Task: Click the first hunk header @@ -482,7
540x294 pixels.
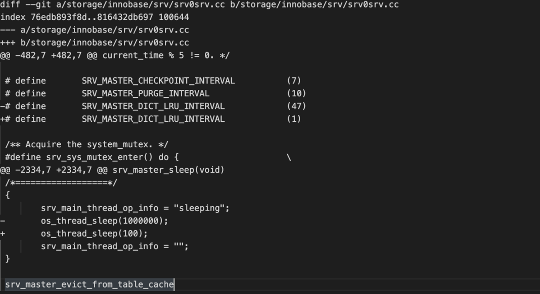Action: (x=115, y=55)
